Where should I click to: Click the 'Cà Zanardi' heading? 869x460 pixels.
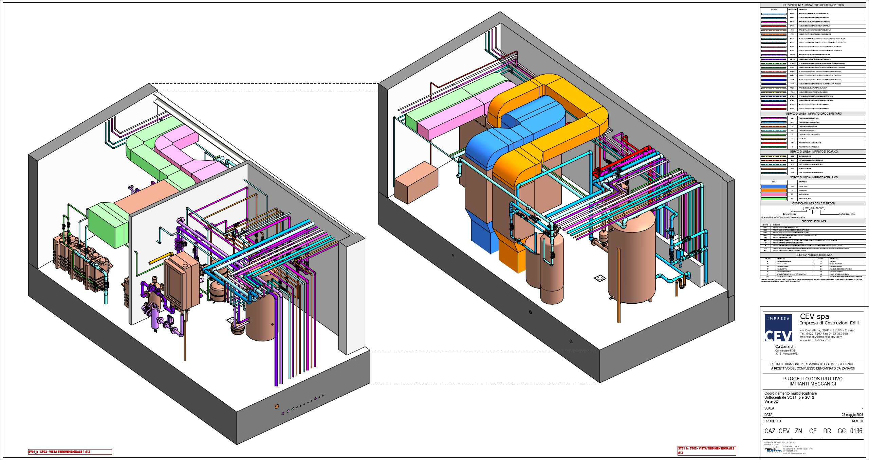[784, 346]
